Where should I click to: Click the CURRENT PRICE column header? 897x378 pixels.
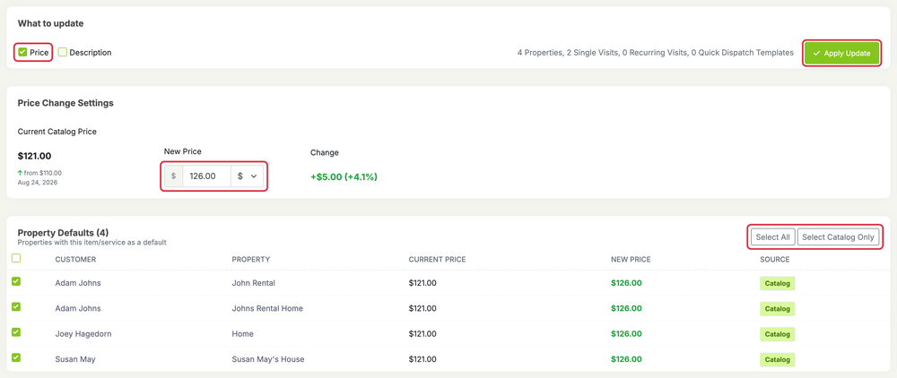click(x=437, y=259)
